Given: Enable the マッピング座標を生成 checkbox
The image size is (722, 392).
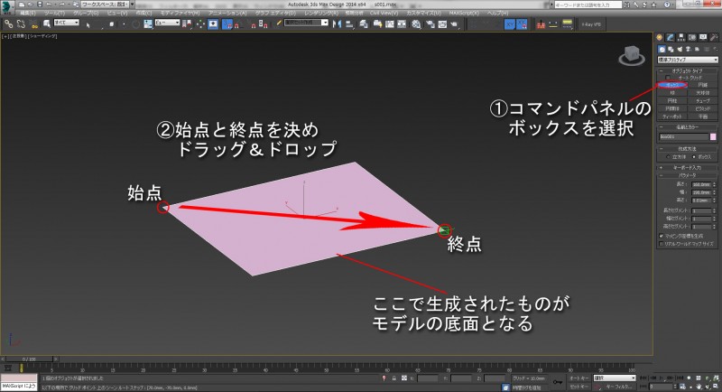Looking at the screenshot, I should (x=662, y=235).
